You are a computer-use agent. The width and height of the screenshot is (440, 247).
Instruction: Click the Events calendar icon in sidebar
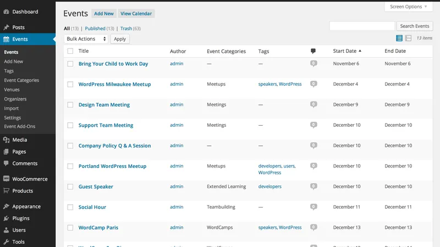[6, 39]
